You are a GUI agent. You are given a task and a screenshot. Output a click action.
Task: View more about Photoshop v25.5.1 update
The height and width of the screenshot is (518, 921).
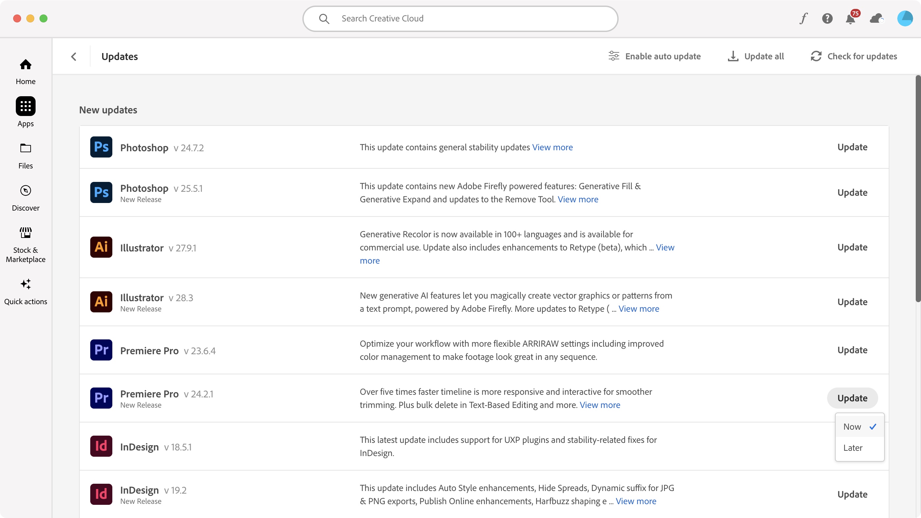577,199
